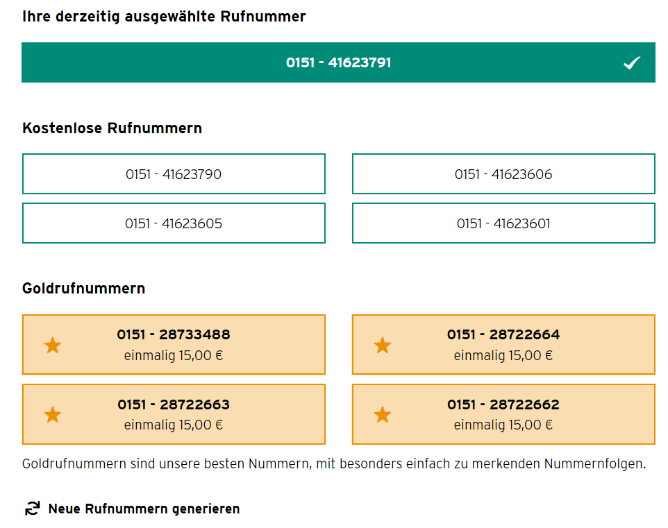Viewport: 668px width, 528px height.
Task: Click the star icon beside 0151 - 28733488
Action: (53, 345)
